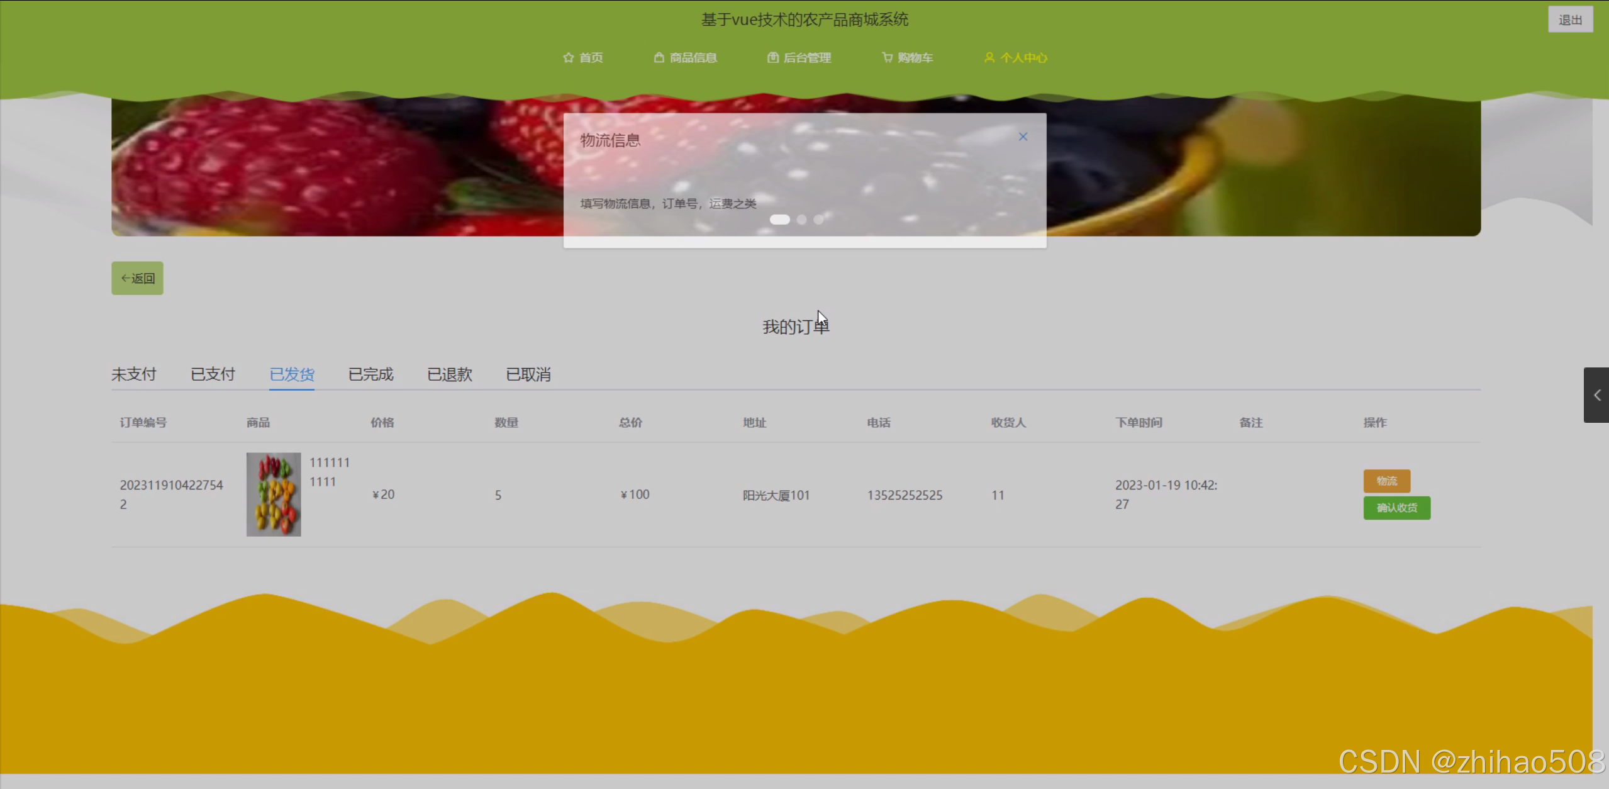
Task: Open 后台管理 via its admin icon
Action: 773,57
